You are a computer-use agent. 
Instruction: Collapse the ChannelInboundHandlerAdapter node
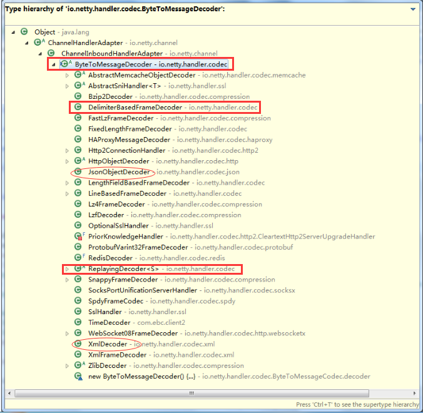click(40, 54)
